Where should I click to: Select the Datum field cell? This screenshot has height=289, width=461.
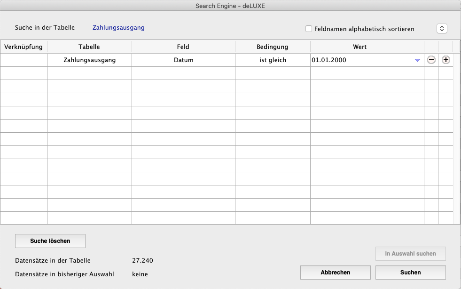pos(183,60)
